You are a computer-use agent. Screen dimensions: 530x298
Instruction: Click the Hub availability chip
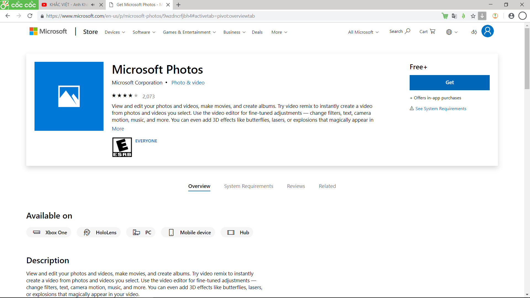[x=237, y=232]
